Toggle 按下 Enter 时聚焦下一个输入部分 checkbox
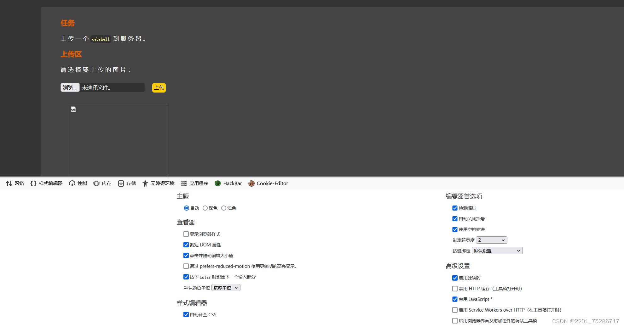This screenshot has width=624, height=327. point(186,277)
